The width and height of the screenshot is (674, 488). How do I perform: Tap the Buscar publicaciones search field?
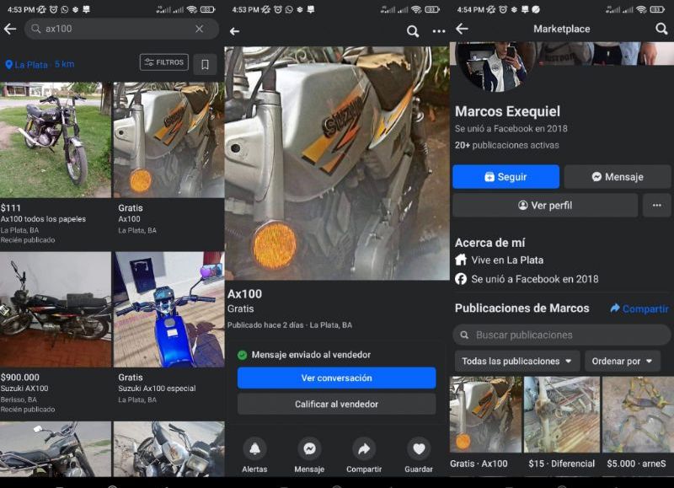point(561,335)
